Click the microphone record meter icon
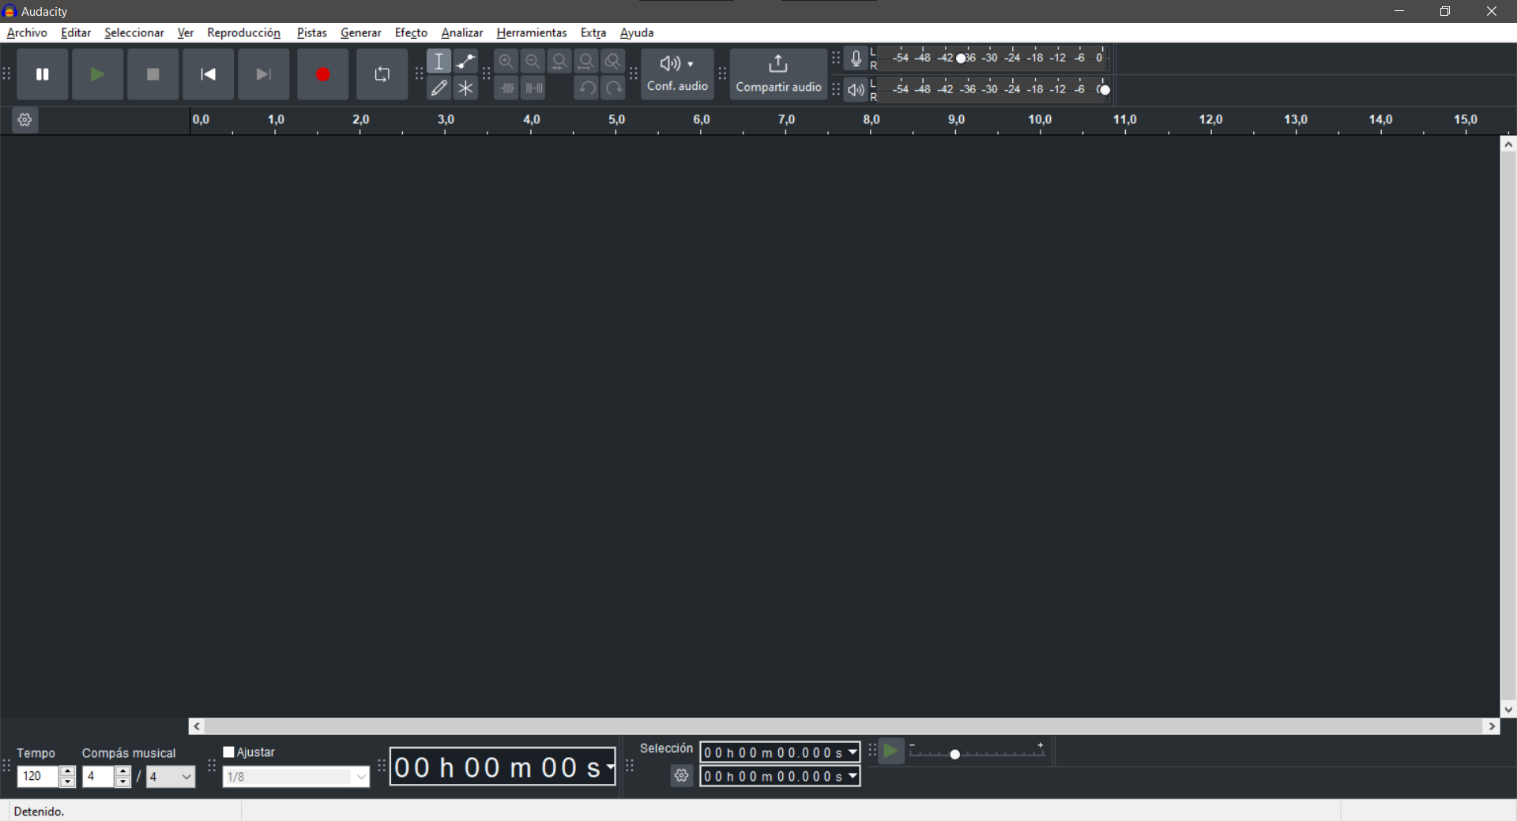The height and width of the screenshot is (821, 1517). (856, 58)
